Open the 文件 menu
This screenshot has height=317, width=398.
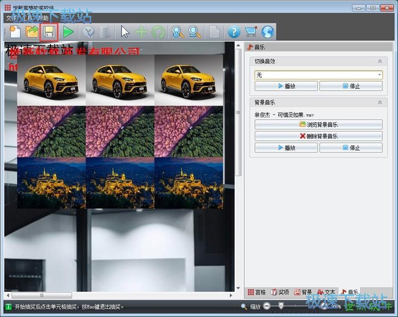click(x=10, y=18)
